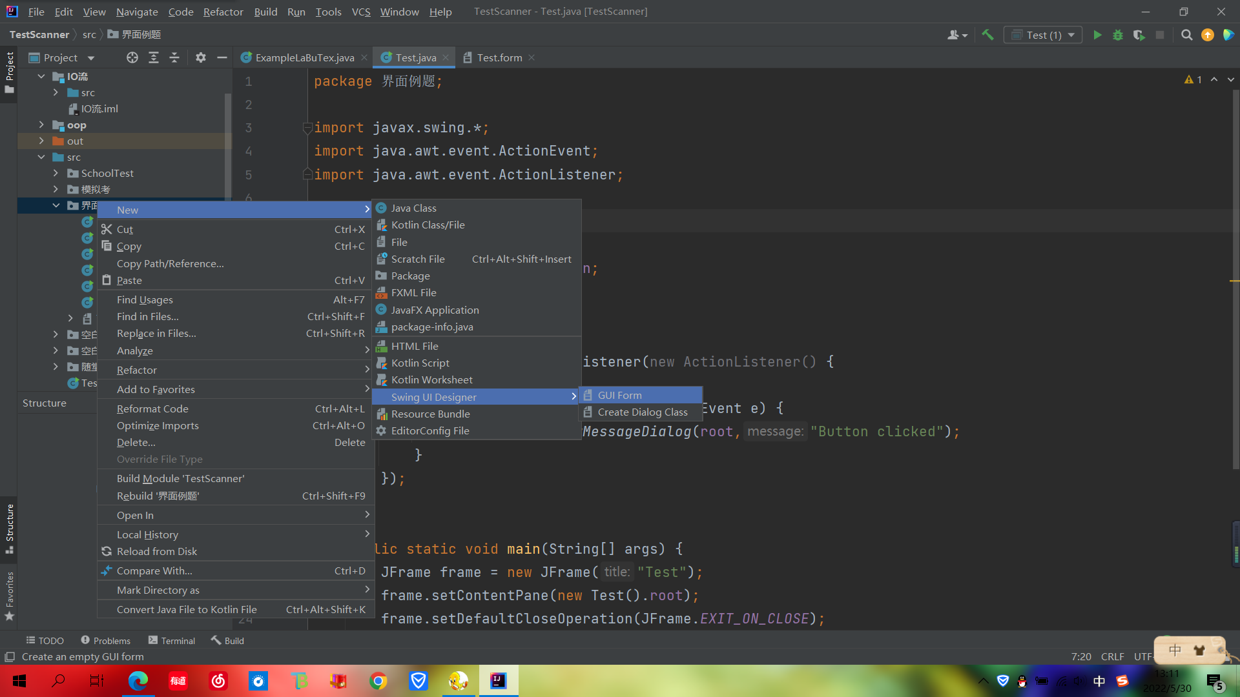Choose Convert Java File to Kotlin File
1240x697 pixels.
click(236, 609)
